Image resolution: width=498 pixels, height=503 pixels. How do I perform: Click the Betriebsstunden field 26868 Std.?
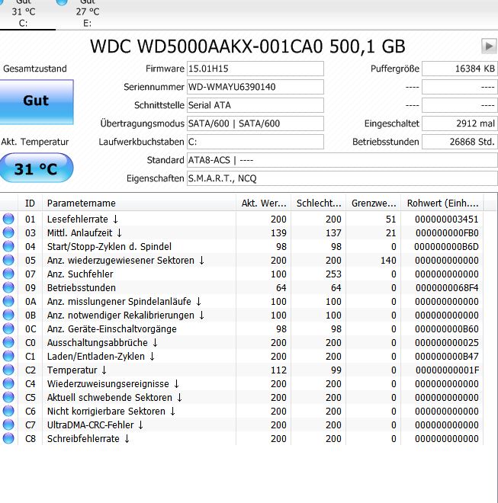point(460,142)
